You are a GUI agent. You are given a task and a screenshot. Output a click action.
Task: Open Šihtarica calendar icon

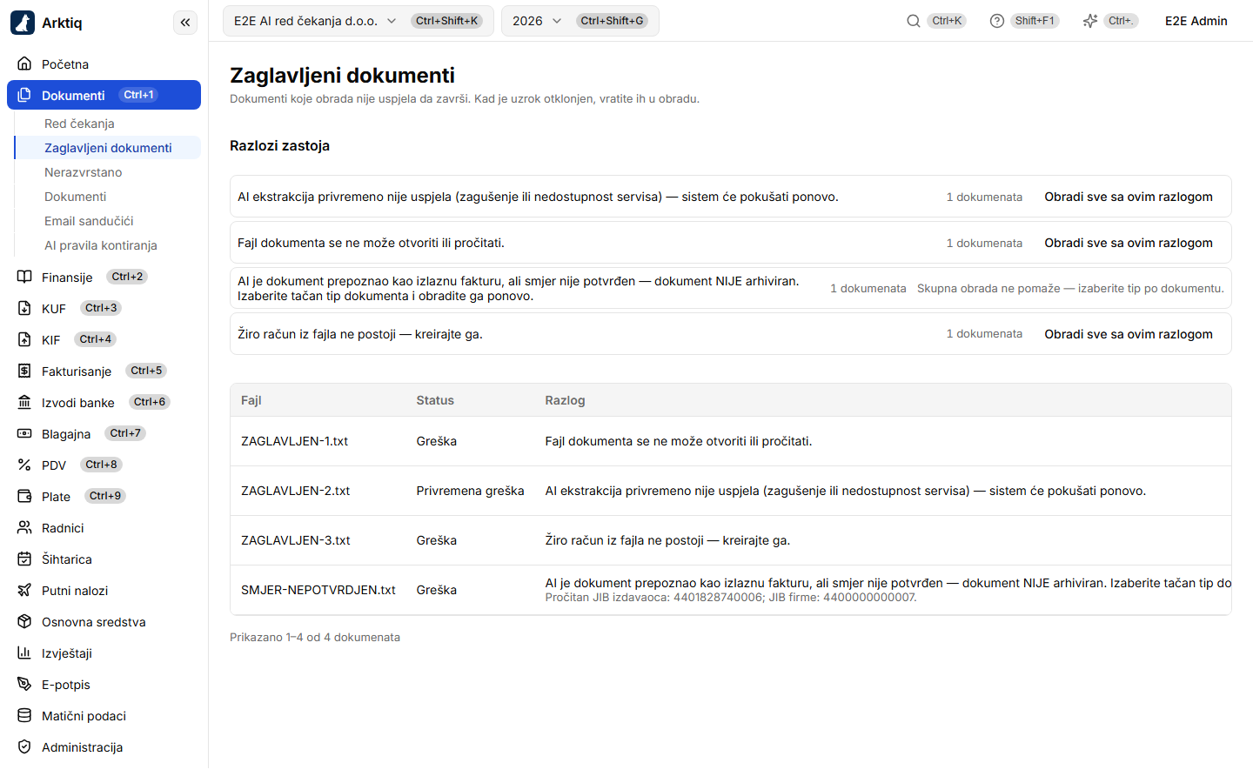point(24,559)
